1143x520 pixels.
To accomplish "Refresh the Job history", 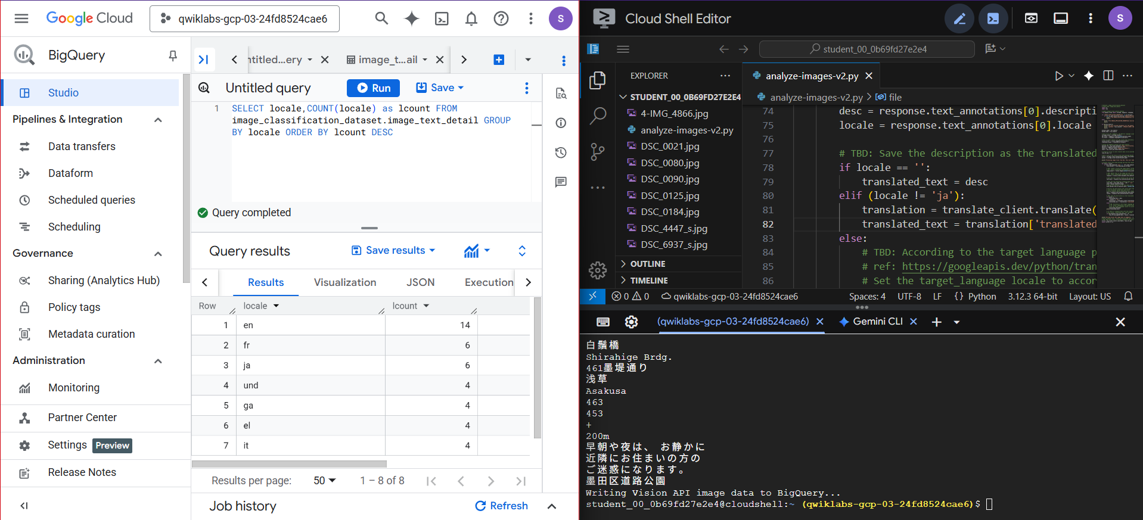I will pyautogui.click(x=501, y=506).
